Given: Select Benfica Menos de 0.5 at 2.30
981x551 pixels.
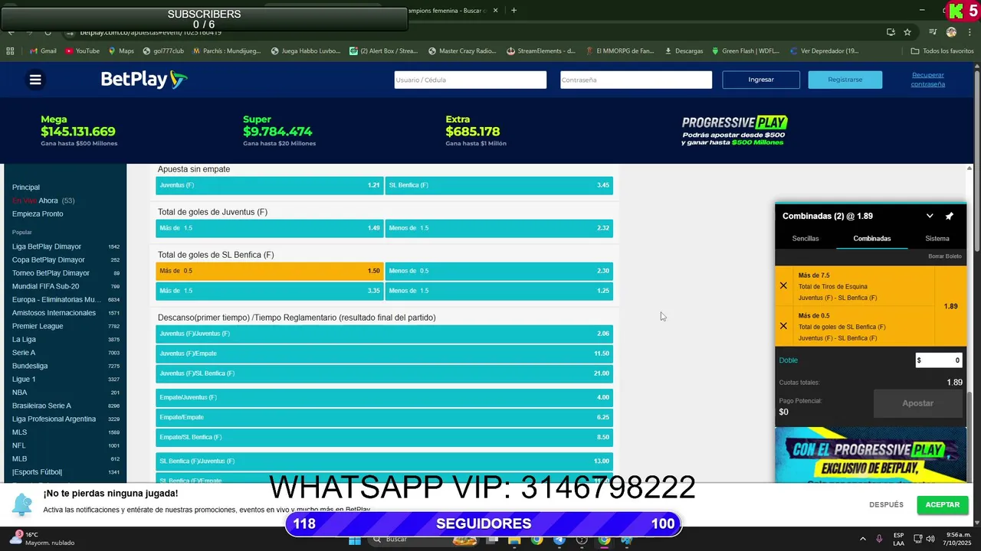Looking at the screenshot, I should coord(499,271).
